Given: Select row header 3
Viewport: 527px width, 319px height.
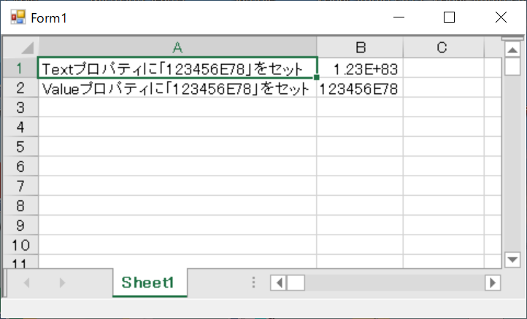Looking at the screenshot, I should click(x=20, y=107).
